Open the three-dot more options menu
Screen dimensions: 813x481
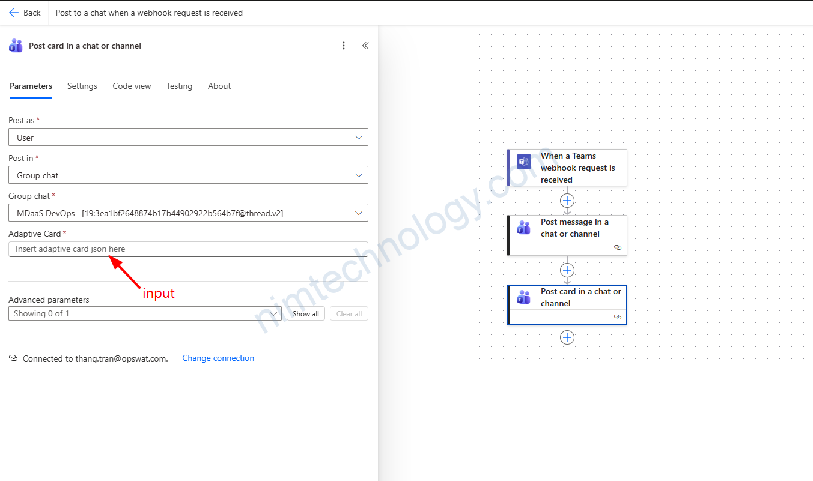pos(344,46)
